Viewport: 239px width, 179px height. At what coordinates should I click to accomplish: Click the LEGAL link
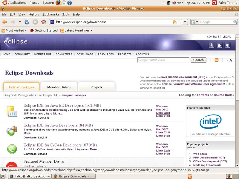[x=227, y=36]
